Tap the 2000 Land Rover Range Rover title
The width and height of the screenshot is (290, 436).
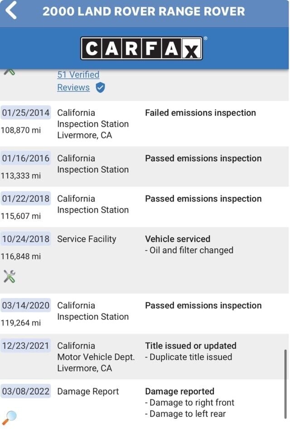[x=144, y=11]
